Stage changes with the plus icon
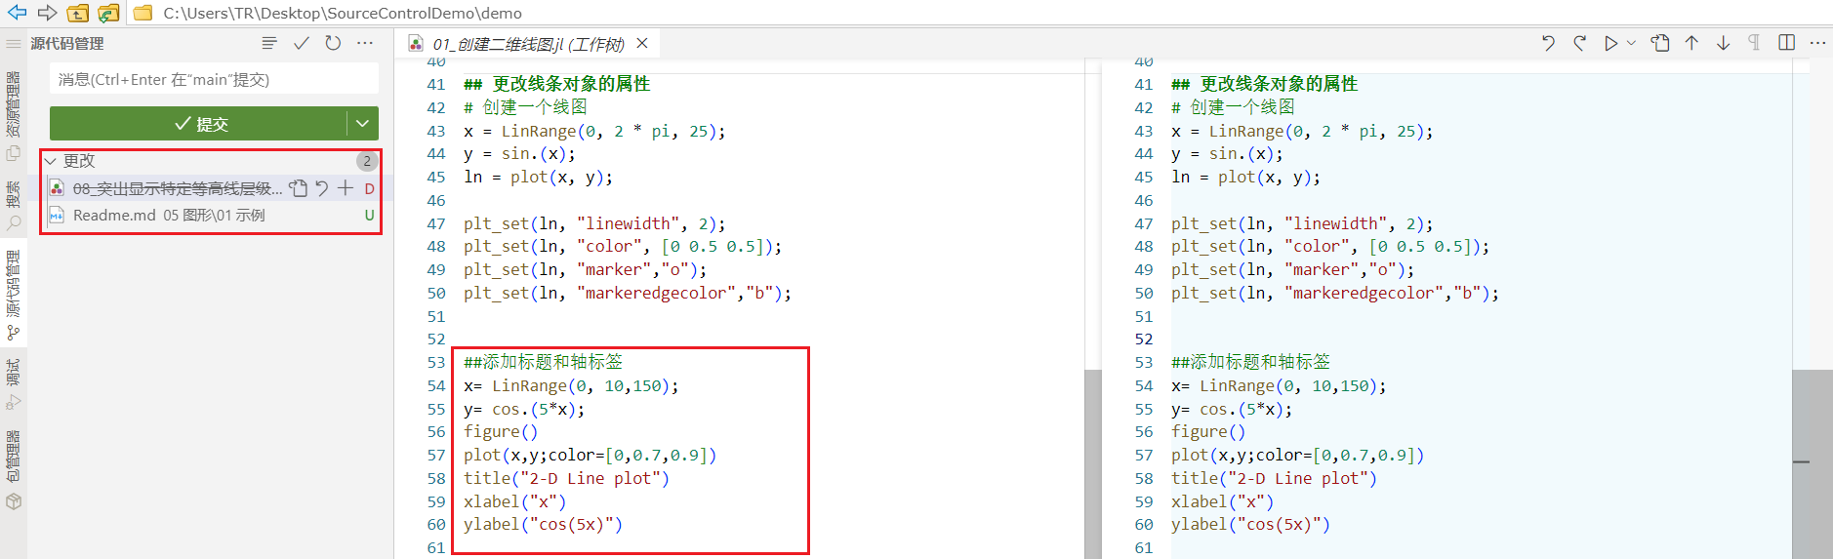 click(346, 188)
